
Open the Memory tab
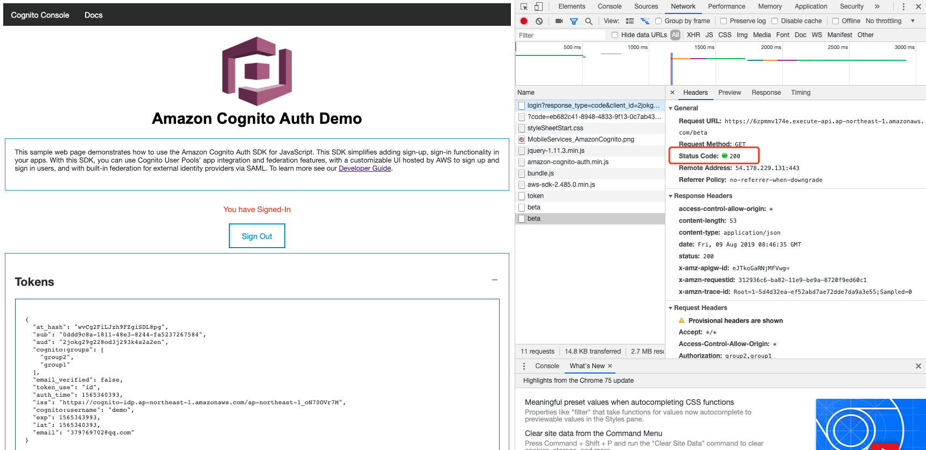pos(770,6)
